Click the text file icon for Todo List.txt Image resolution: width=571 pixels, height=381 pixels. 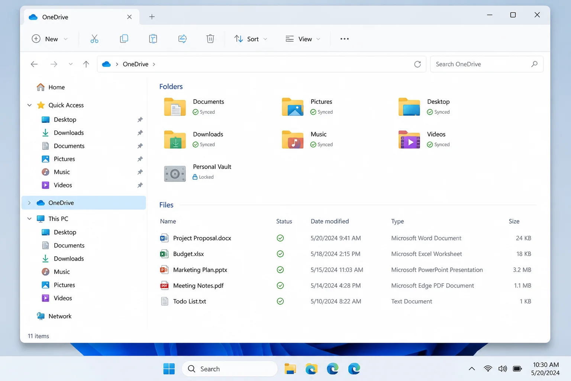pos(164,301)
